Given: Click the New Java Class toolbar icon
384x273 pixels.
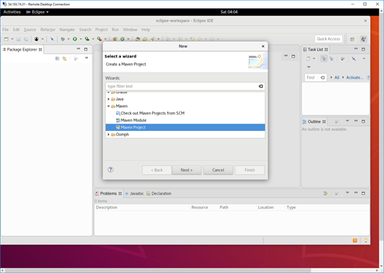Looking at the screenshot, I should (x=122, y=39).
